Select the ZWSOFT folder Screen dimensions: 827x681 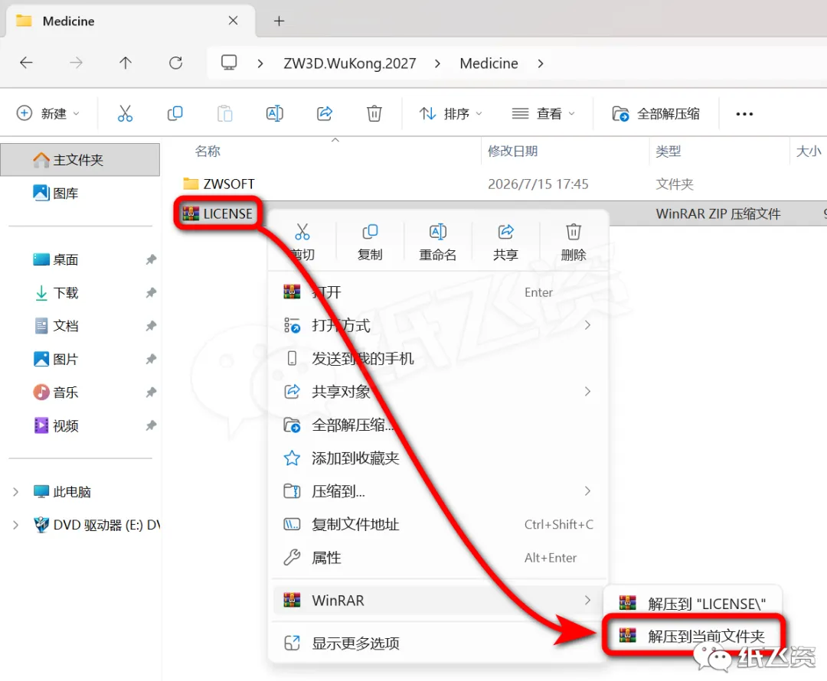coord(219,184)
